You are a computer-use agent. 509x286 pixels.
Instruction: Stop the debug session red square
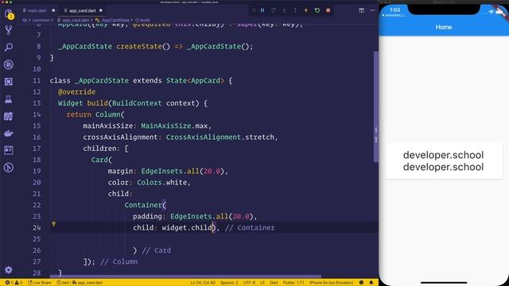click(328, 10)
